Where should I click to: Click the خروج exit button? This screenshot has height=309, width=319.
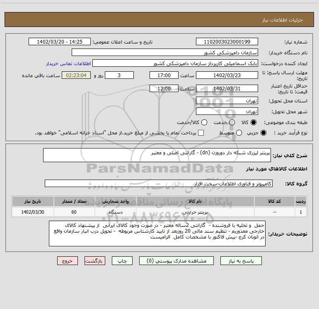tap(68, 261)
